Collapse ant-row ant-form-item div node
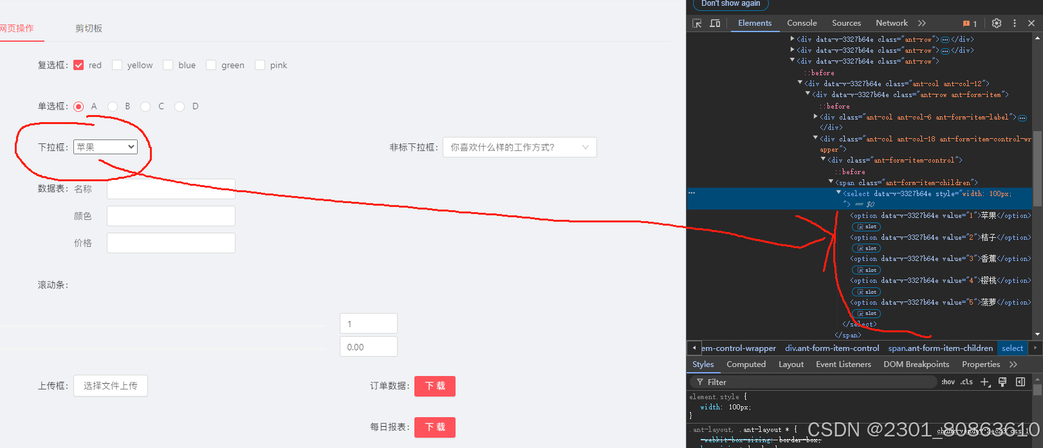The width and height of the screenshot is (1043, 448). [808, 94]
